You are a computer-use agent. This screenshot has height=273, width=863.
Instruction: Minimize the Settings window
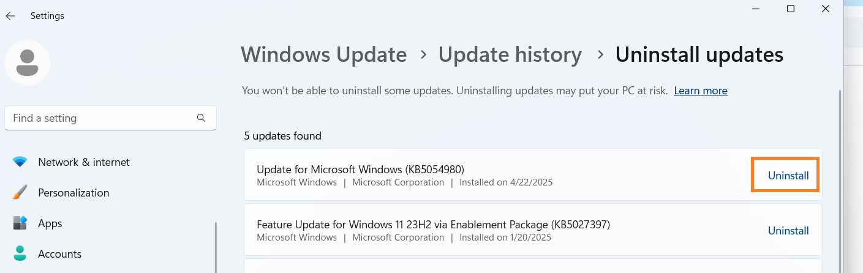pos(756,9)
